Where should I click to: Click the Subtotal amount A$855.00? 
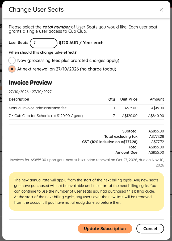(156, 131)
